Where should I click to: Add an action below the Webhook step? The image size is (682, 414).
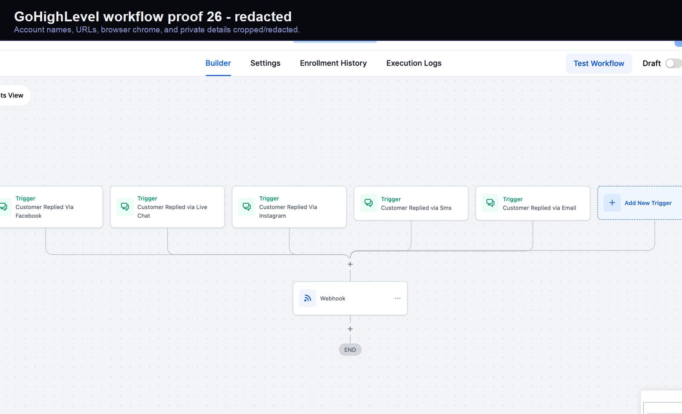[350, 329]
